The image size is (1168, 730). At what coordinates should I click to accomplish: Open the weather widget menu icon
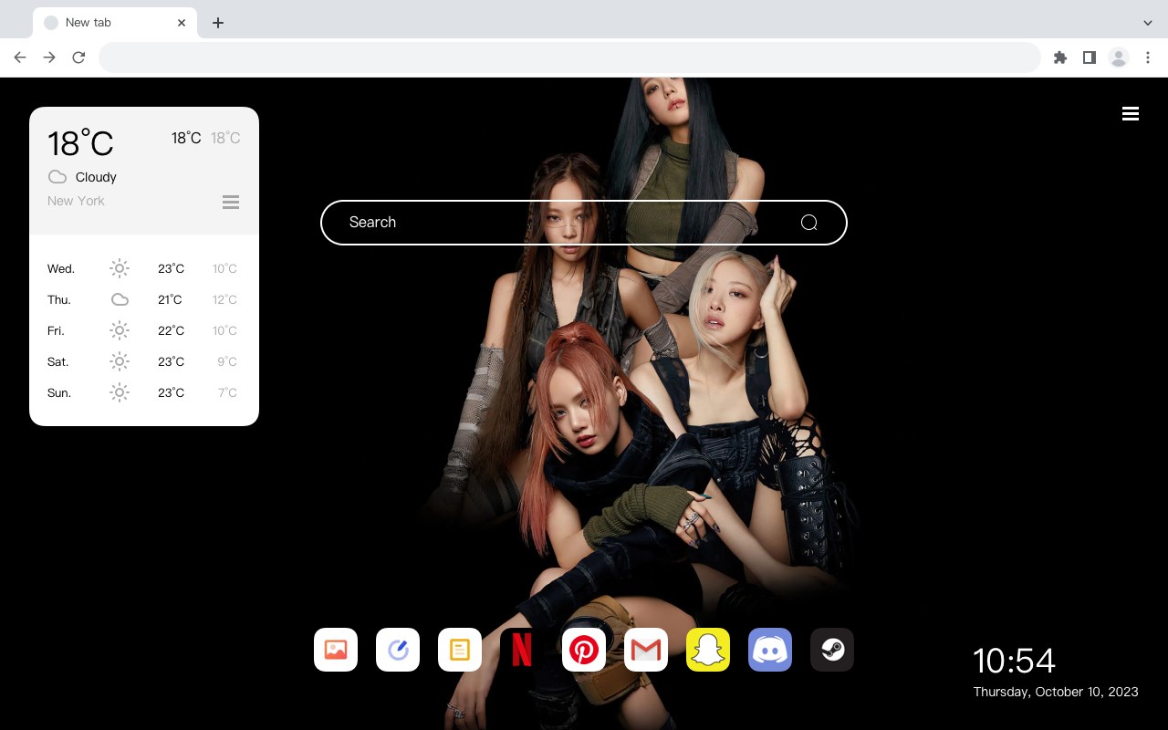tap(231, 202)
